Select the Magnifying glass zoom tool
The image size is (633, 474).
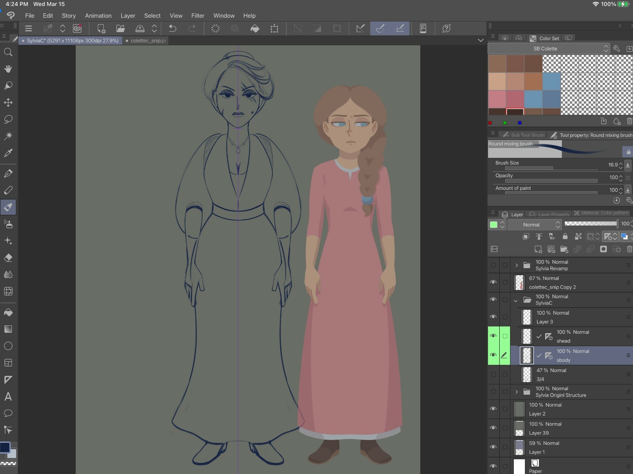point(8,52)
